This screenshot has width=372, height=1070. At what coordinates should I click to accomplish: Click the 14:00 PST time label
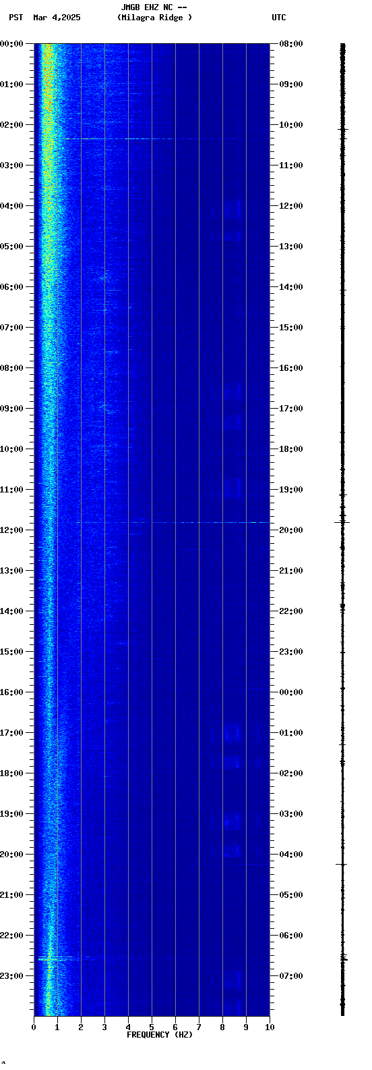pyautogui.click(x=12, y=611)
